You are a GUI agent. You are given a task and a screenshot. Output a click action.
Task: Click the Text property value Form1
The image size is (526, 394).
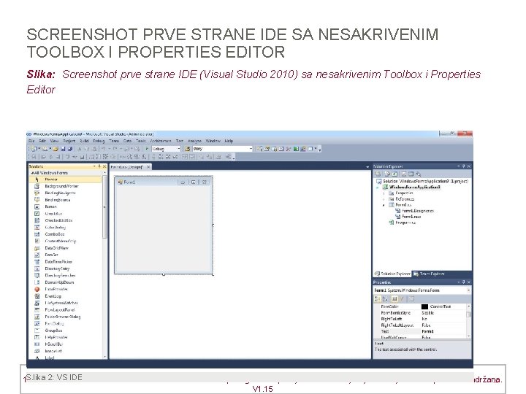443,331
